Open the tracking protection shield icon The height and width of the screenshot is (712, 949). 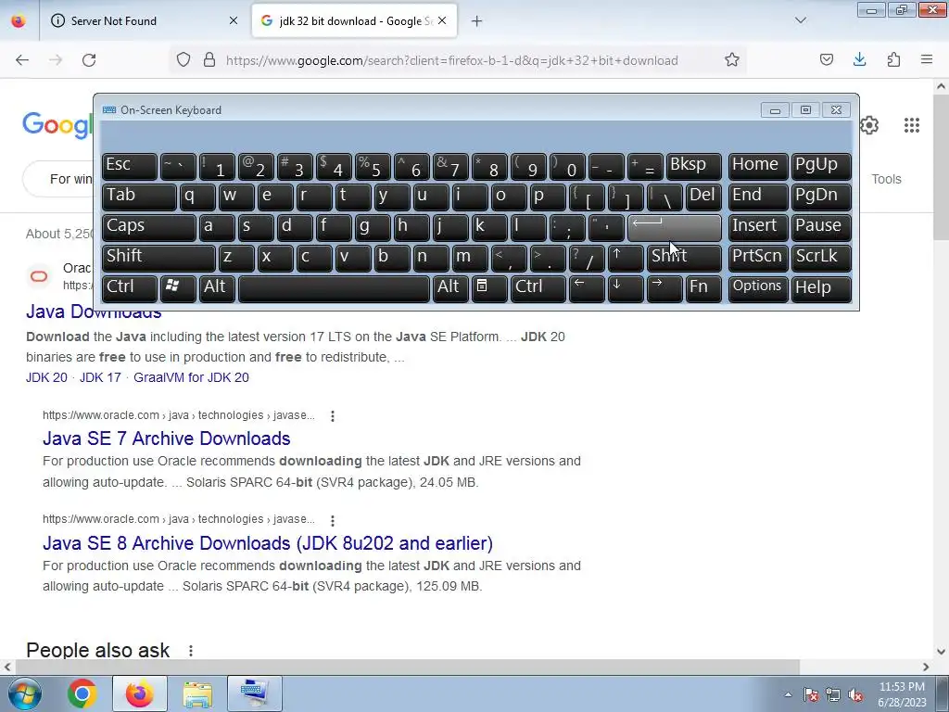pyautogui.click(x=183, y=60)
